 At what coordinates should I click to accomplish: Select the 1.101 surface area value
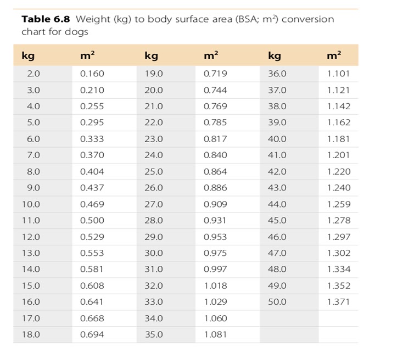[338, 74]
